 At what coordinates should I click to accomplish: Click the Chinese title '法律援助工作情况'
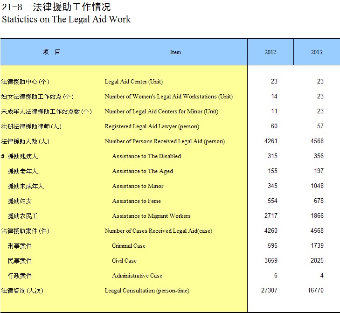[72, 7]
